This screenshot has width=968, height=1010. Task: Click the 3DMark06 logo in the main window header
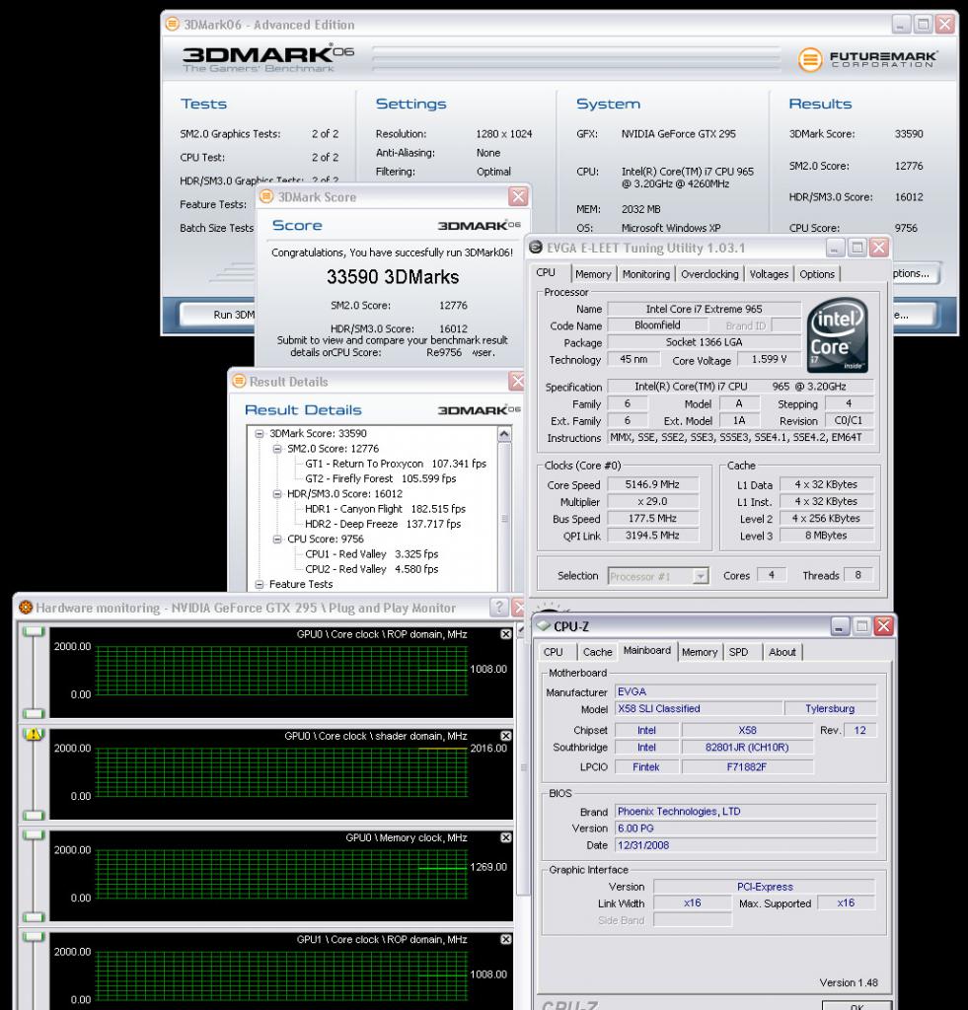(x=267, y=58)
